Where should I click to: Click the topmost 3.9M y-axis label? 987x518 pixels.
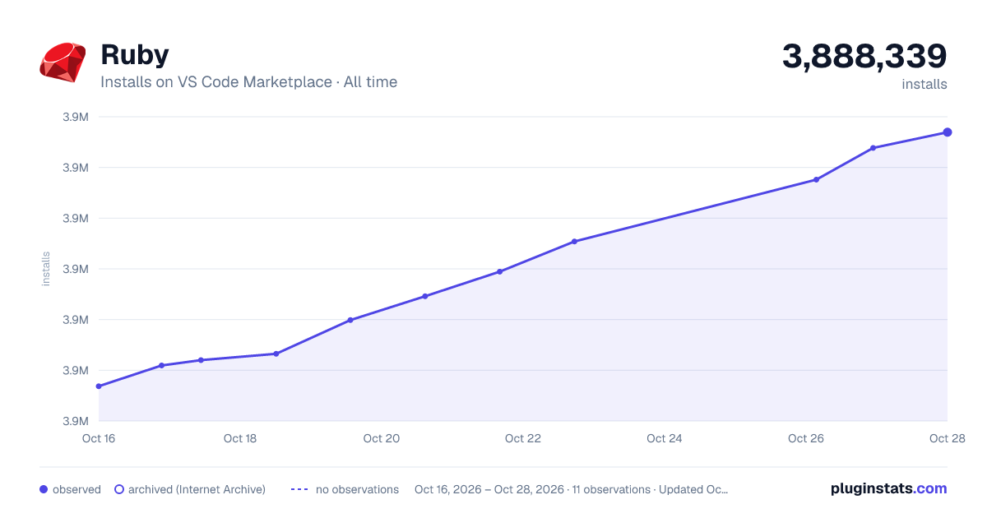coord(76,117)
